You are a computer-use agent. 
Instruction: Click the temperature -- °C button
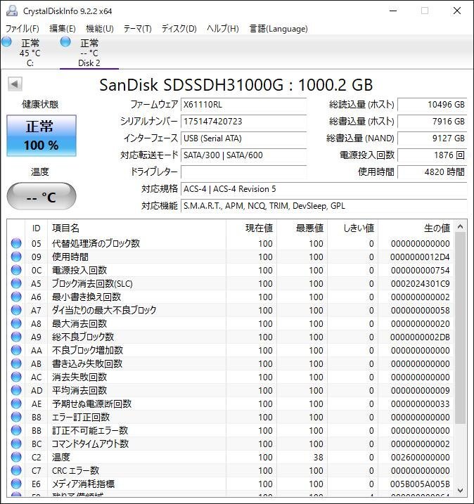[41, 196]
